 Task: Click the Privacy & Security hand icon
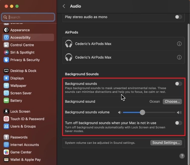point(6,60)
